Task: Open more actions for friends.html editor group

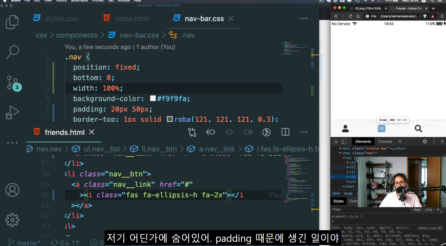Action: point(304,132)
